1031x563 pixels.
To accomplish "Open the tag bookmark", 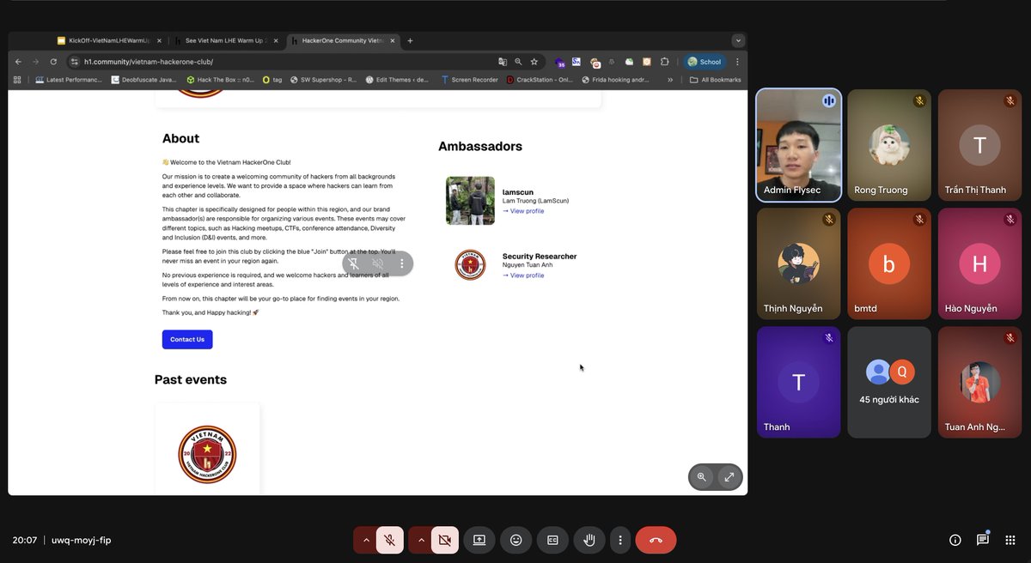I will (x=272, y=80).
